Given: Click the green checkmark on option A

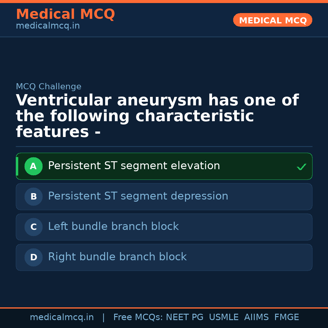Looking at the screenshot, I should pyautogui.click(x=301, y=166).
